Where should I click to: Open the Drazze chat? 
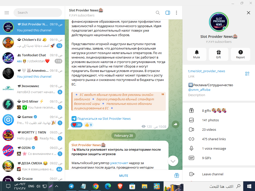click(32, 178)
